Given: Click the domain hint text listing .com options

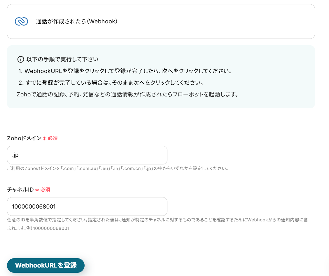Looking at the screenshot, I should pos(118,169).
